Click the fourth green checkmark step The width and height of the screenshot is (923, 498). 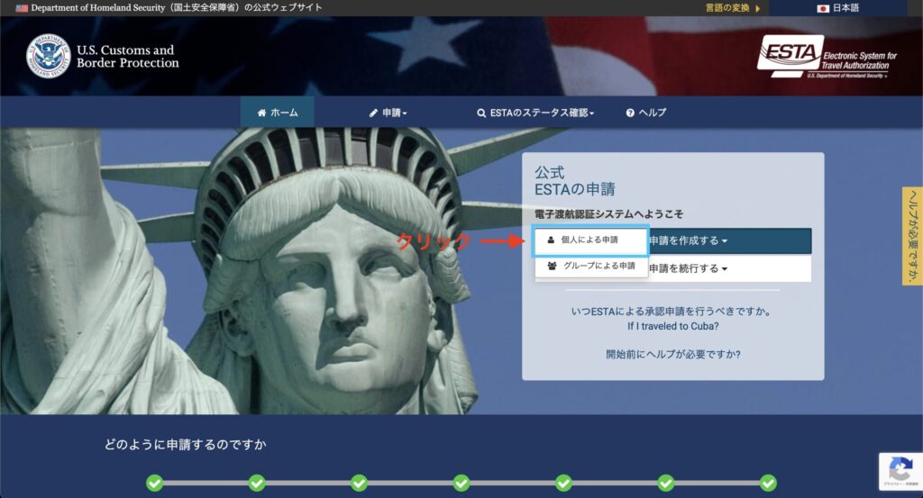pos(461,484)
